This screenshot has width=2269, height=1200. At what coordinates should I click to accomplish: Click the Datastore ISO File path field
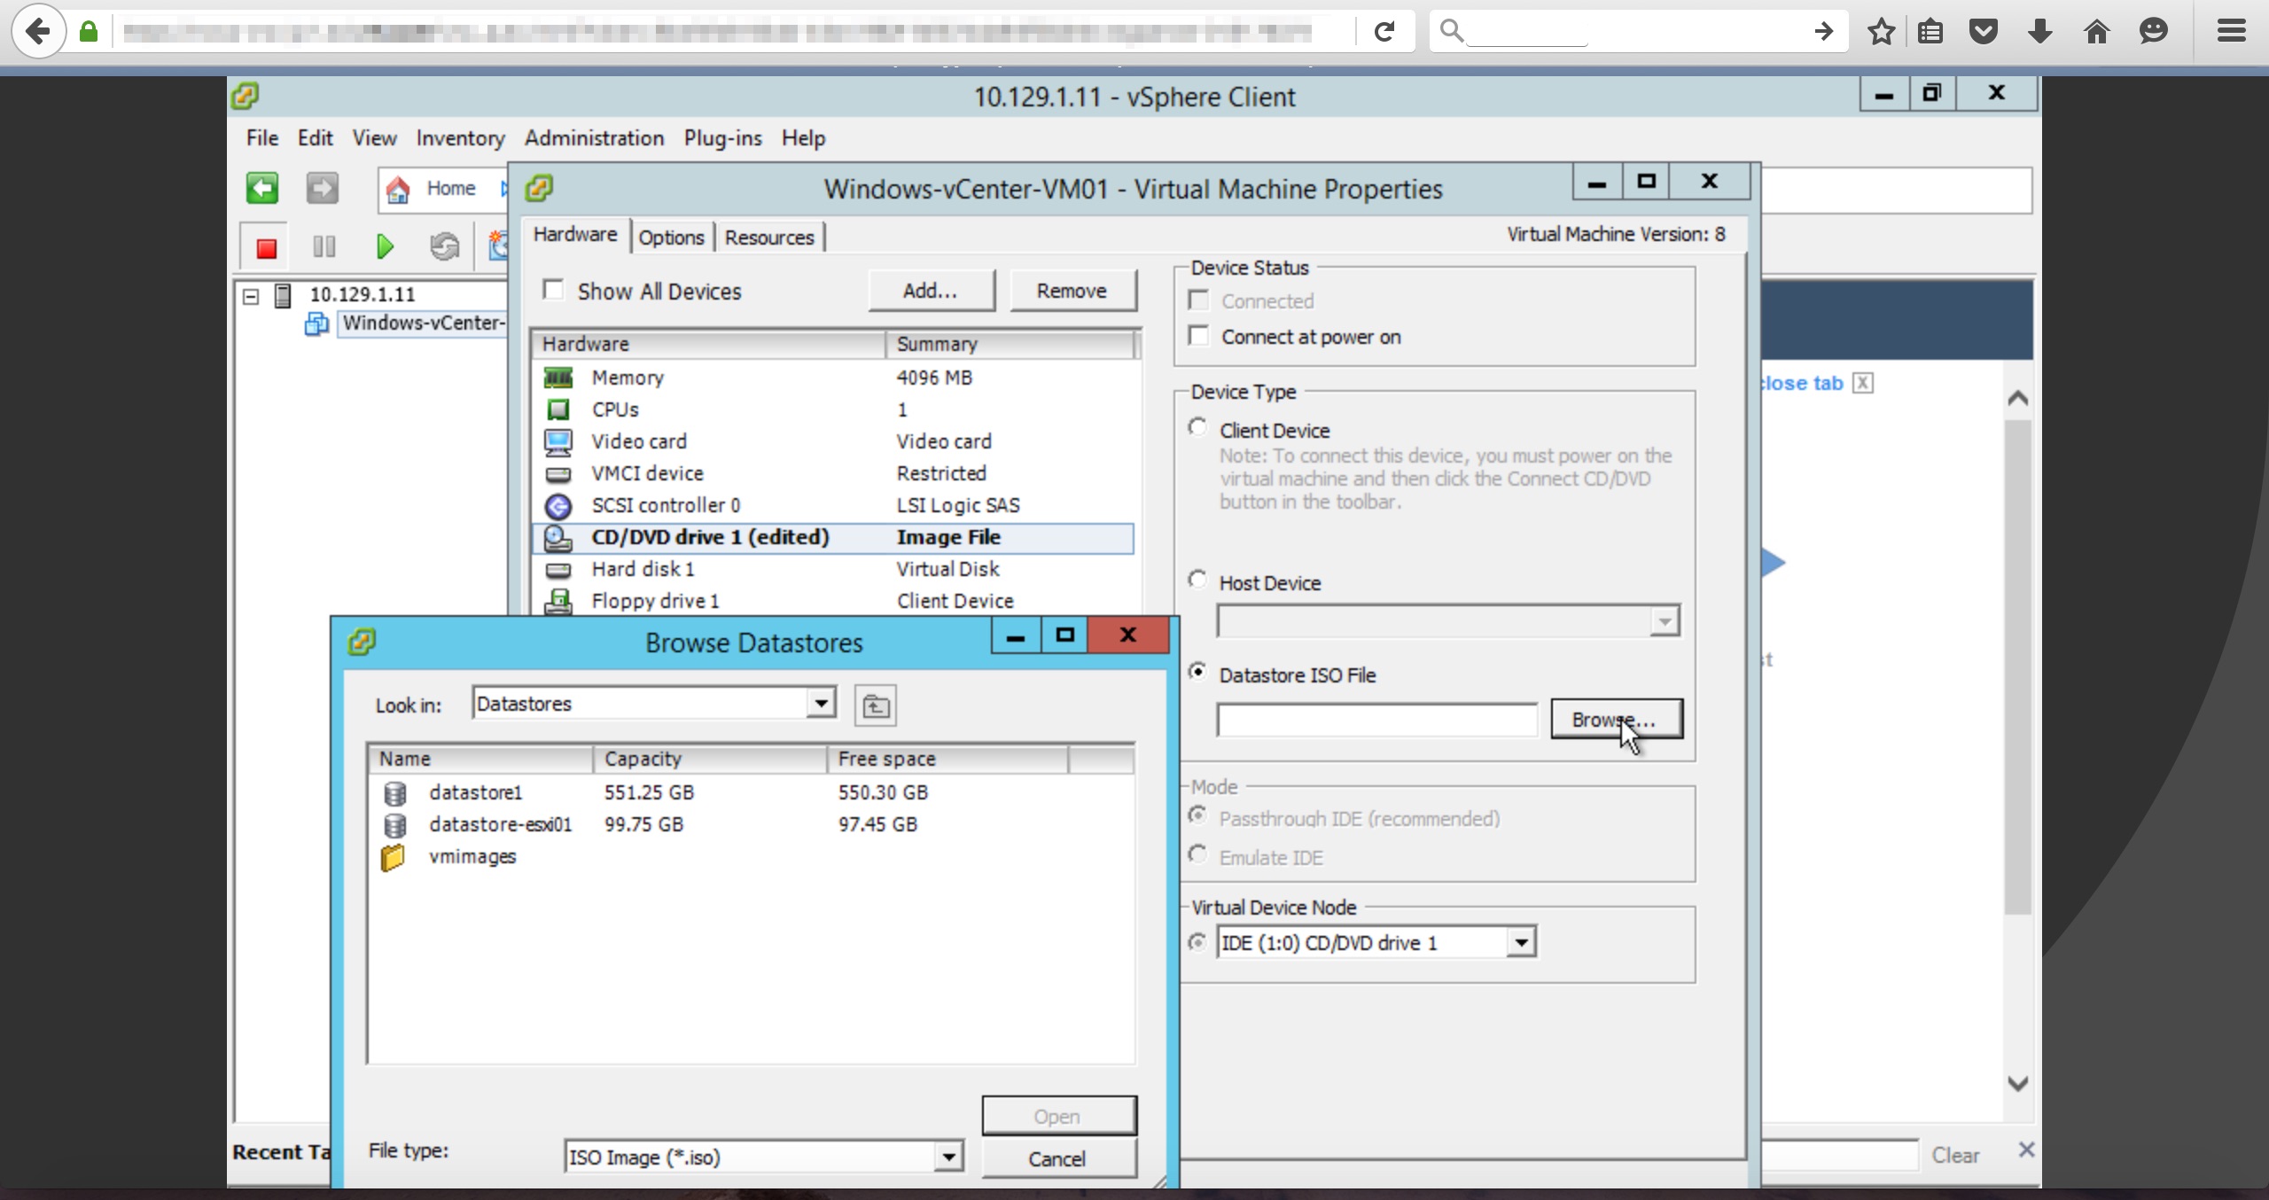click(x=1376, y=720)
